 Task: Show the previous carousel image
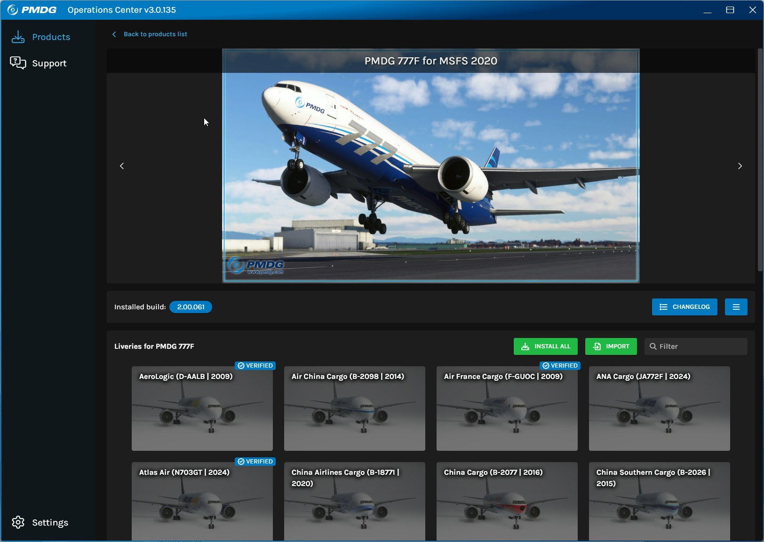(x=122, y=166)
